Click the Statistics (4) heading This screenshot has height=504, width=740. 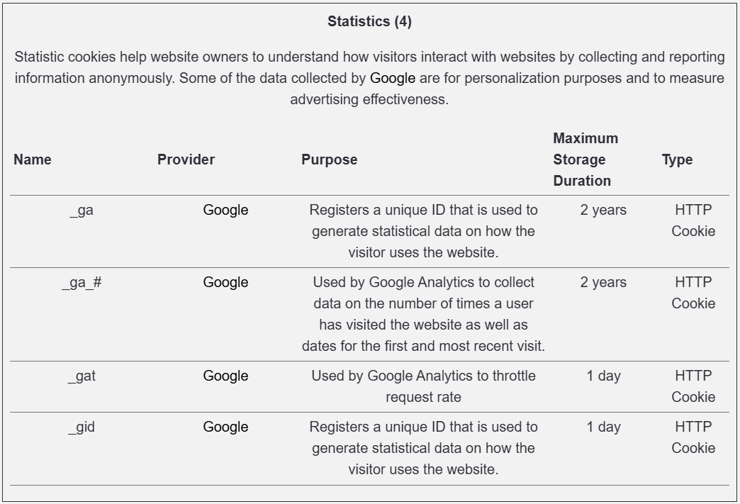pyautogui.click(x=369, y=21)
